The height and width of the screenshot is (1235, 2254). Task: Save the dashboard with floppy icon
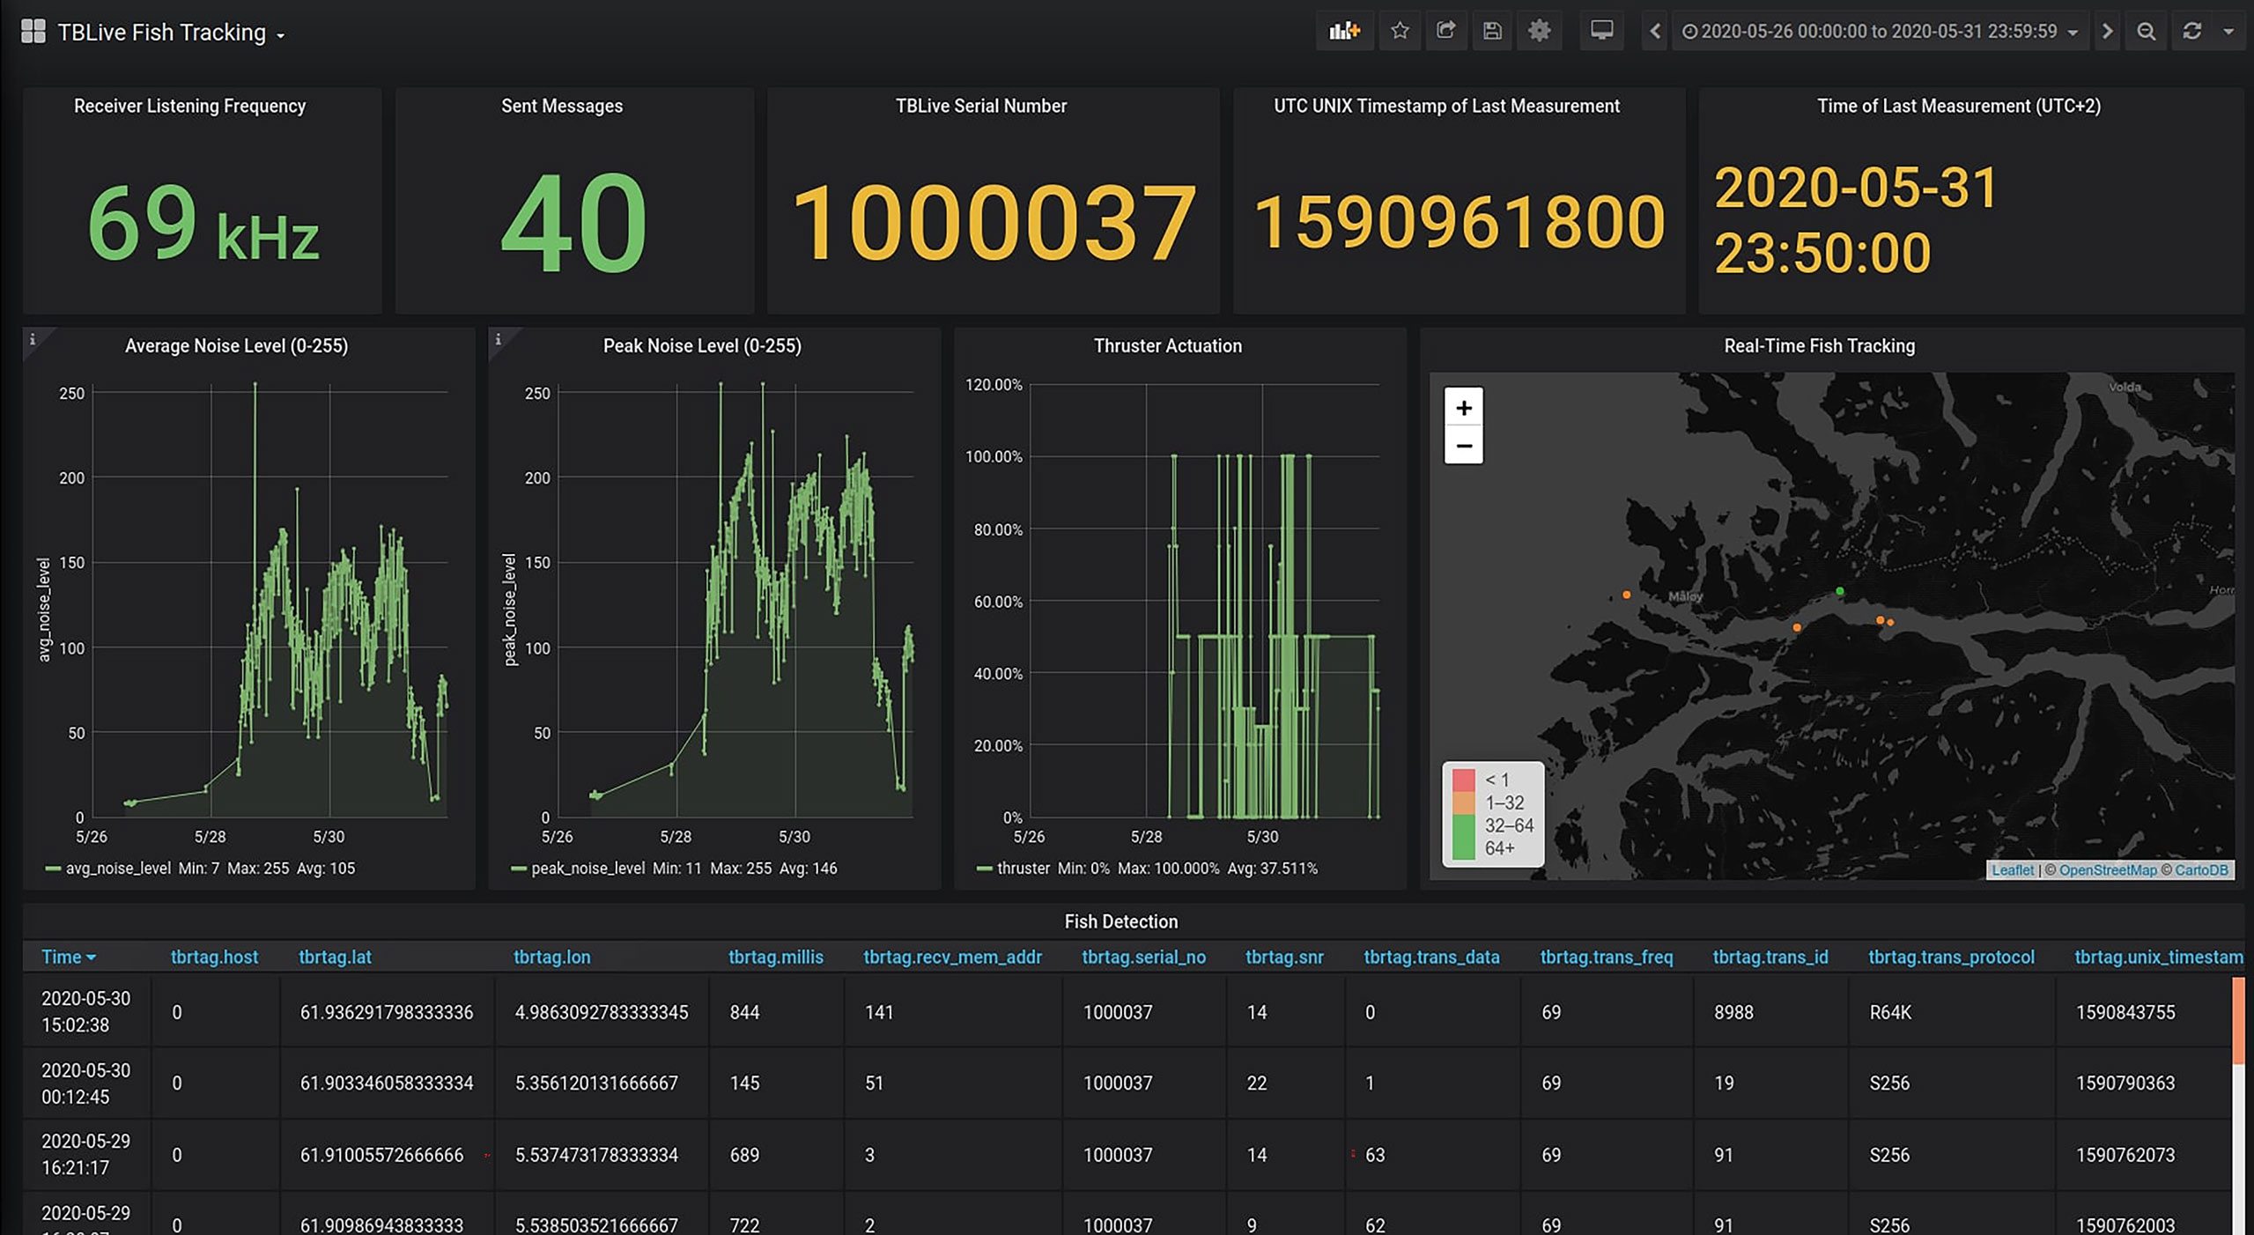(1492, 31)
